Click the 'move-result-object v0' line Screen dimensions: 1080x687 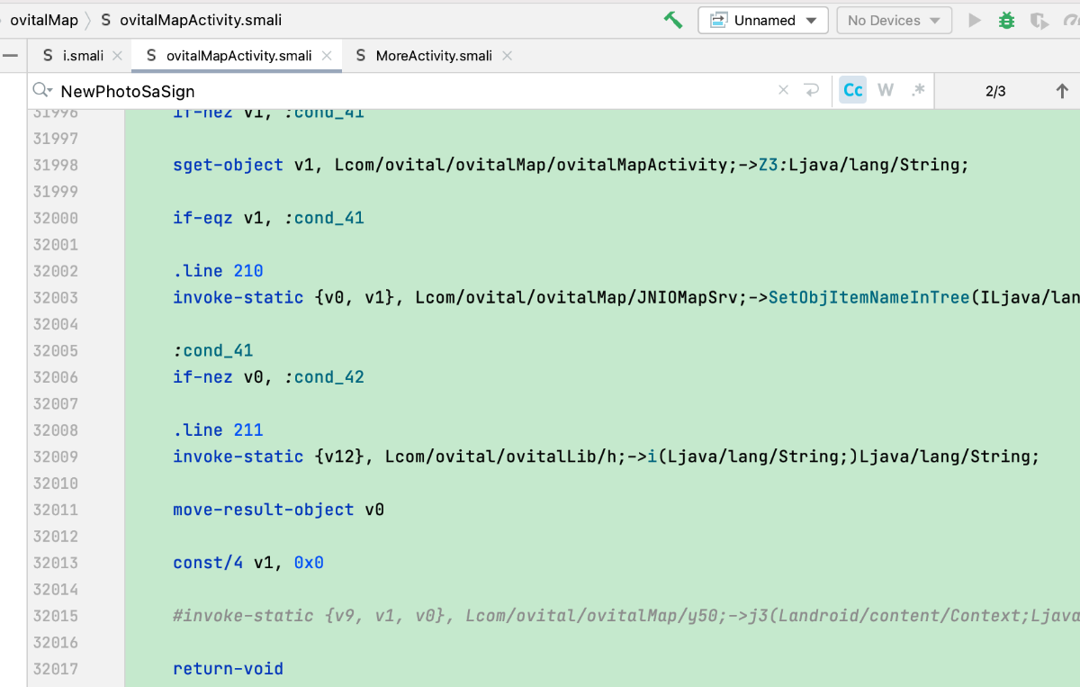(x=278, y=510)
